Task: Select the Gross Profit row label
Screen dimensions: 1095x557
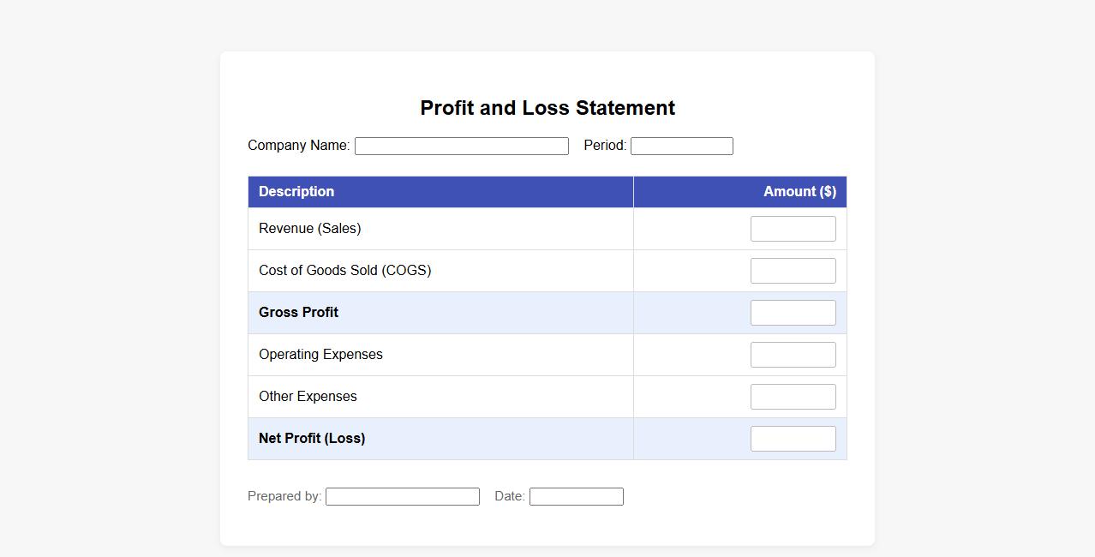Action: click(298, 313)
